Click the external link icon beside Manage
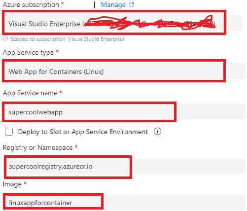Image resolution: width=247 pixels, height=211 pixels. (x=132, y=4)
